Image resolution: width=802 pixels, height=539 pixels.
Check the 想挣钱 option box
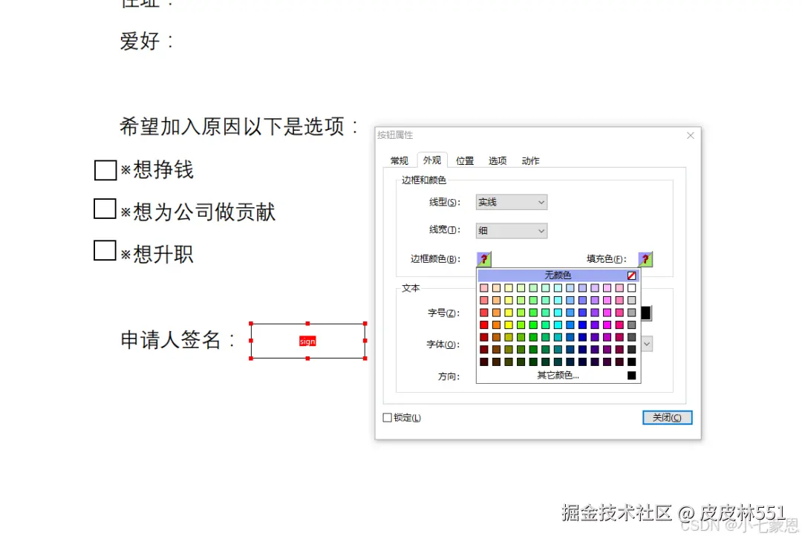[104, 170]
